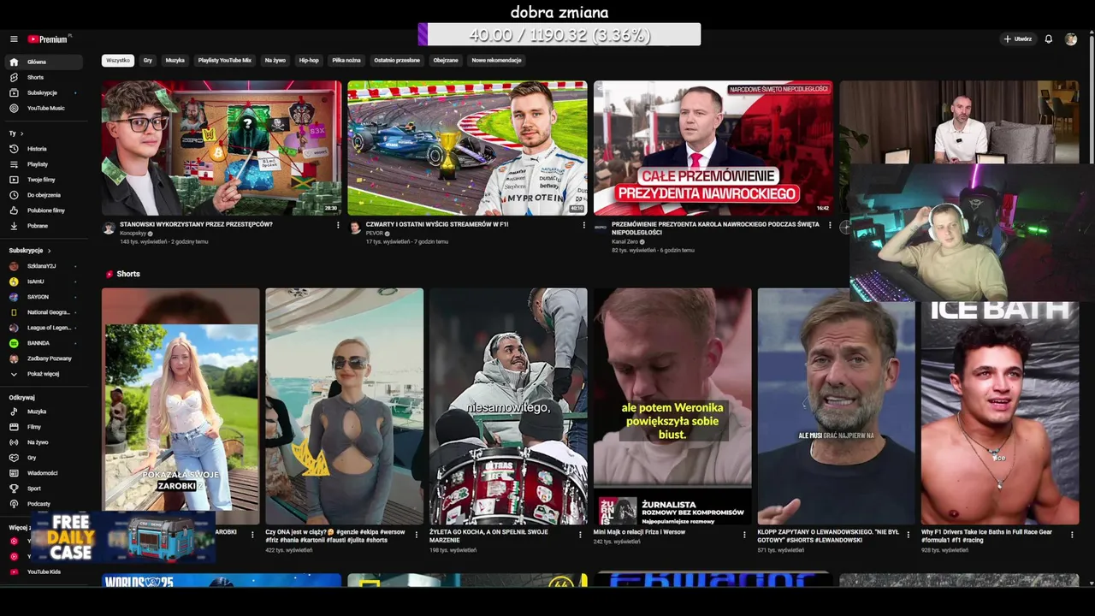This screenshot has height=616, width=1095.
Task: Click the Utwórz create button
Action: (x=1018, y=39)
